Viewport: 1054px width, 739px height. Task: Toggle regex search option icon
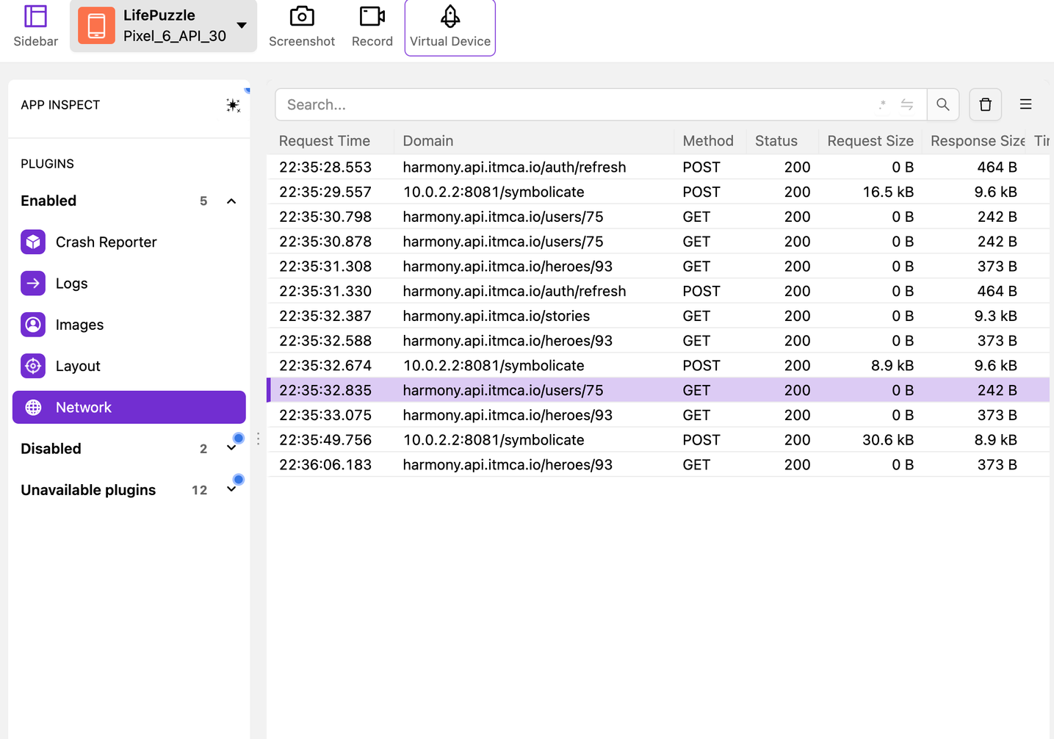[x=882, y=104]
